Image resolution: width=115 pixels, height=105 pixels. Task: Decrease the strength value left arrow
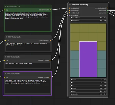click(x=71, y=94)
